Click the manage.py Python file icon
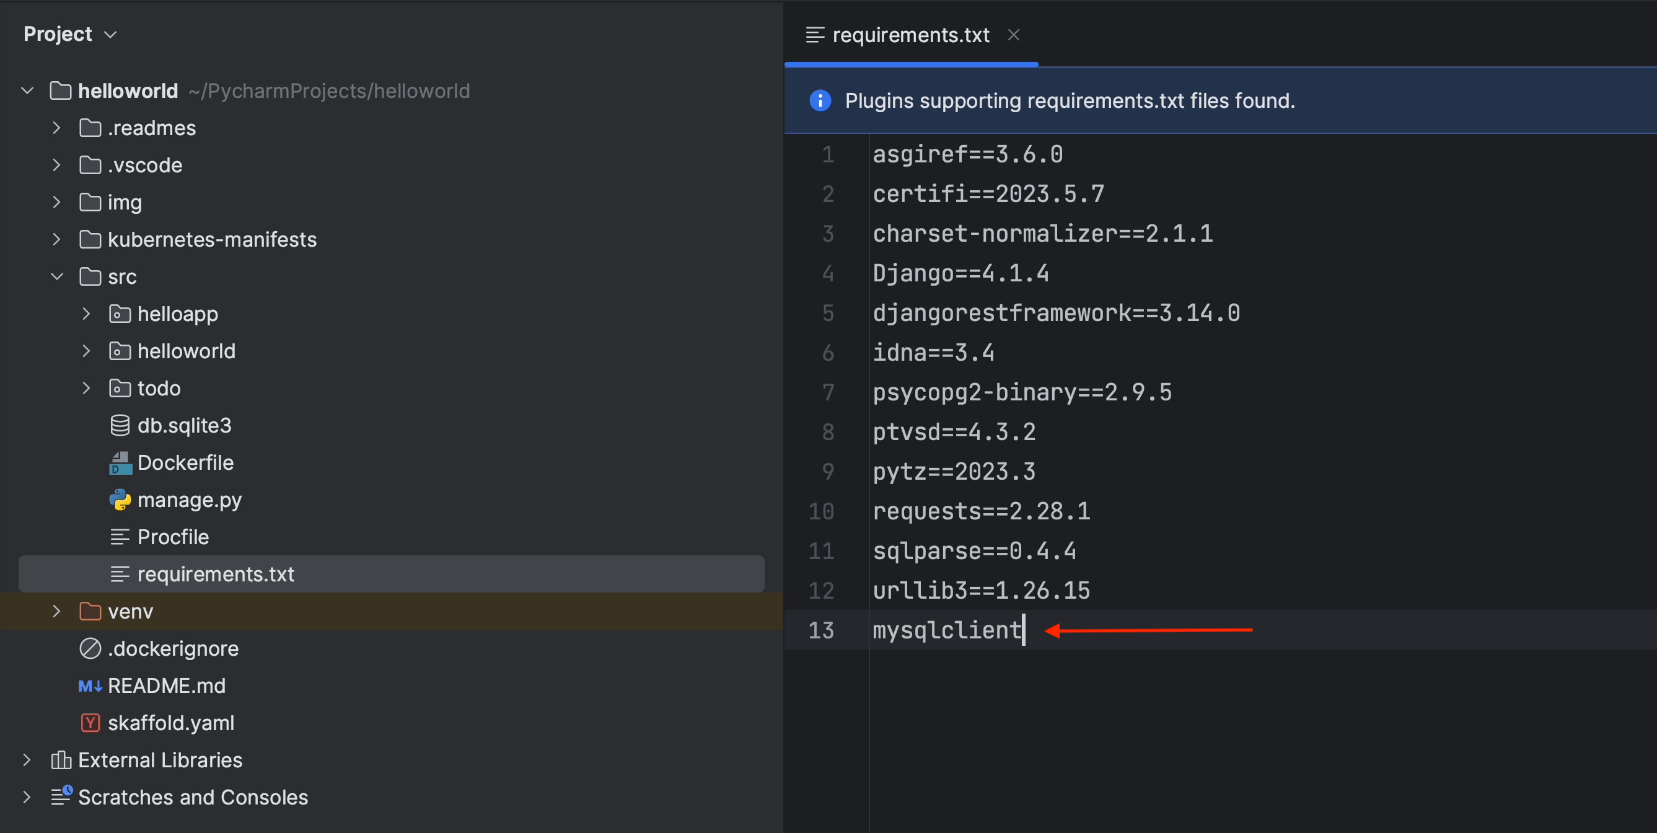Viewport: 1657px width, 833px height. pos(120,500)
